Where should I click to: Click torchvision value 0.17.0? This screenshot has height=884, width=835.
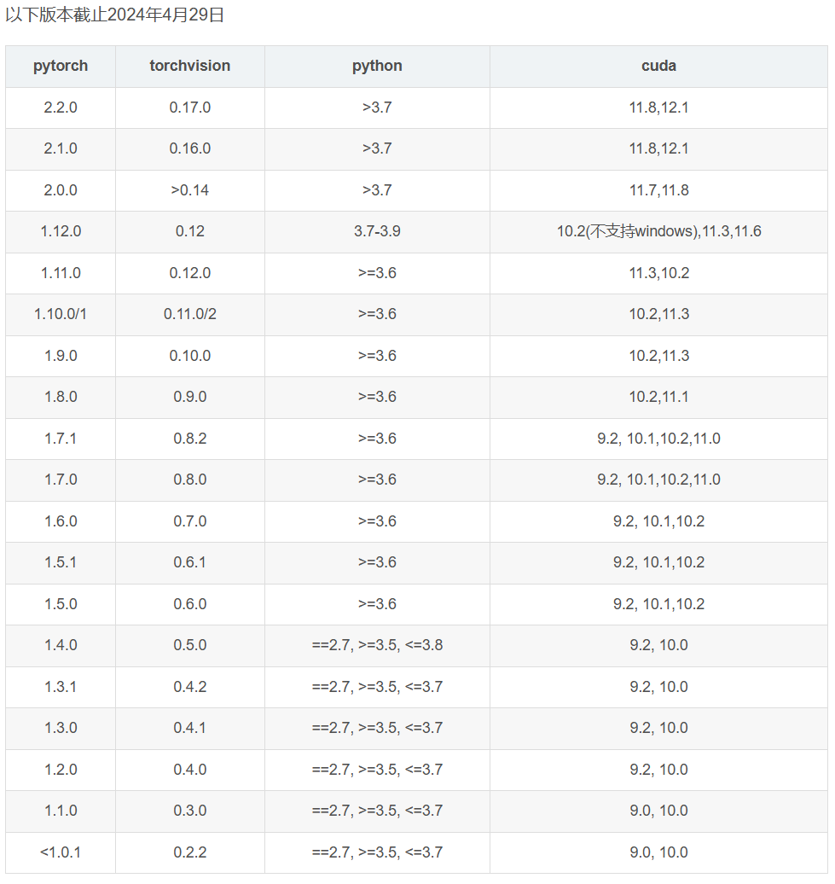click(x=190, y=108)
